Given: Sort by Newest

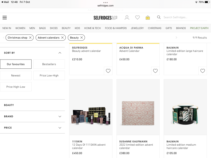Looking at the screenshot, I should tap(16, 76).
